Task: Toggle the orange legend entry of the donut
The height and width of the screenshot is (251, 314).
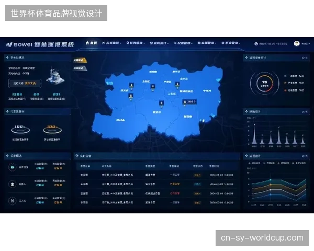Action: point(294,83)
